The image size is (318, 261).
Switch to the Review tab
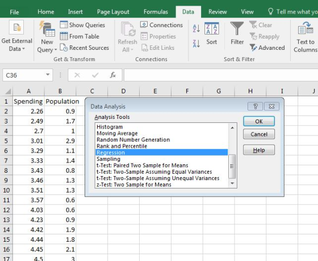(217, 12)
